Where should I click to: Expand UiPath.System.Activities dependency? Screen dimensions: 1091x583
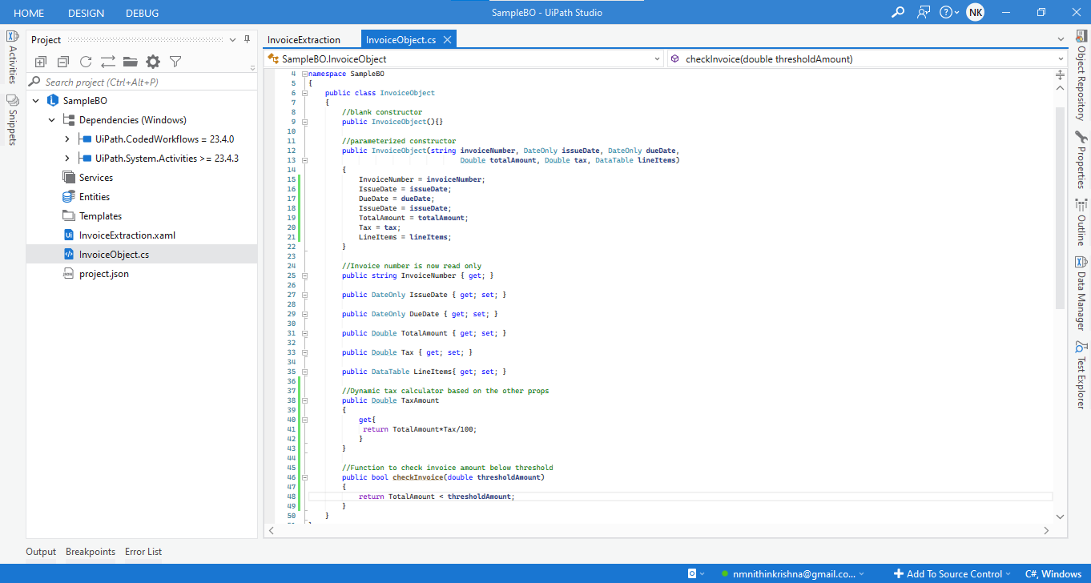67,159
